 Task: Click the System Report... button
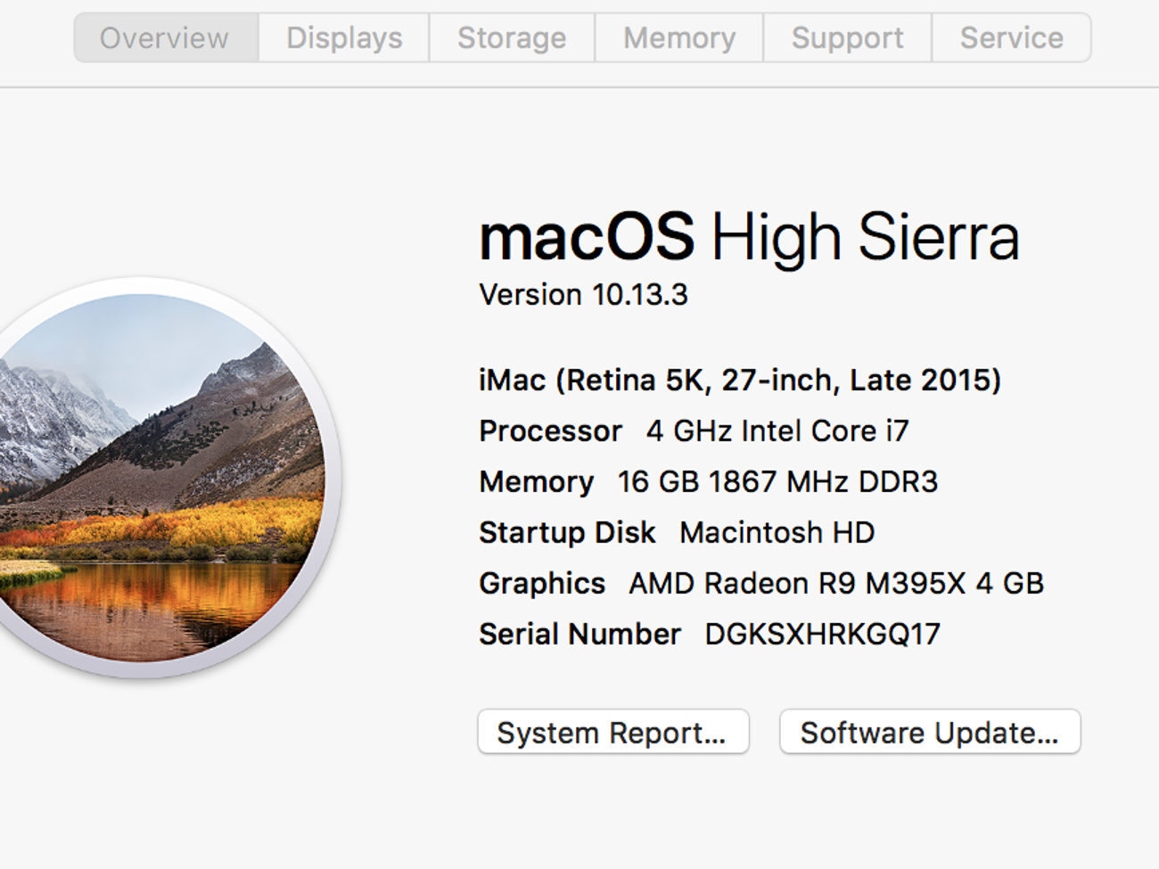612,733
